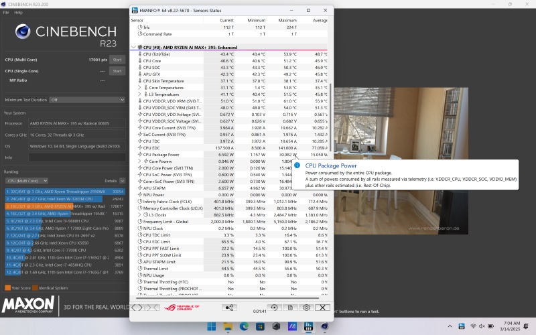Click the HWiNFO log file document icon

click(290, 308)
